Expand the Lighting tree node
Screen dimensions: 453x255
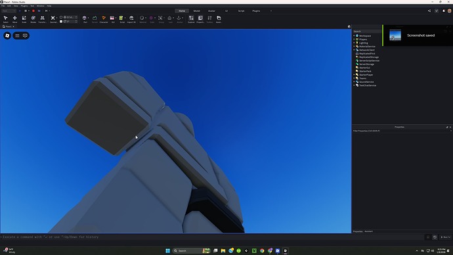355,43
